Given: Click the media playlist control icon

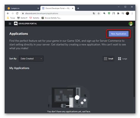Looking at the screenshot, I should click(123, 13).
